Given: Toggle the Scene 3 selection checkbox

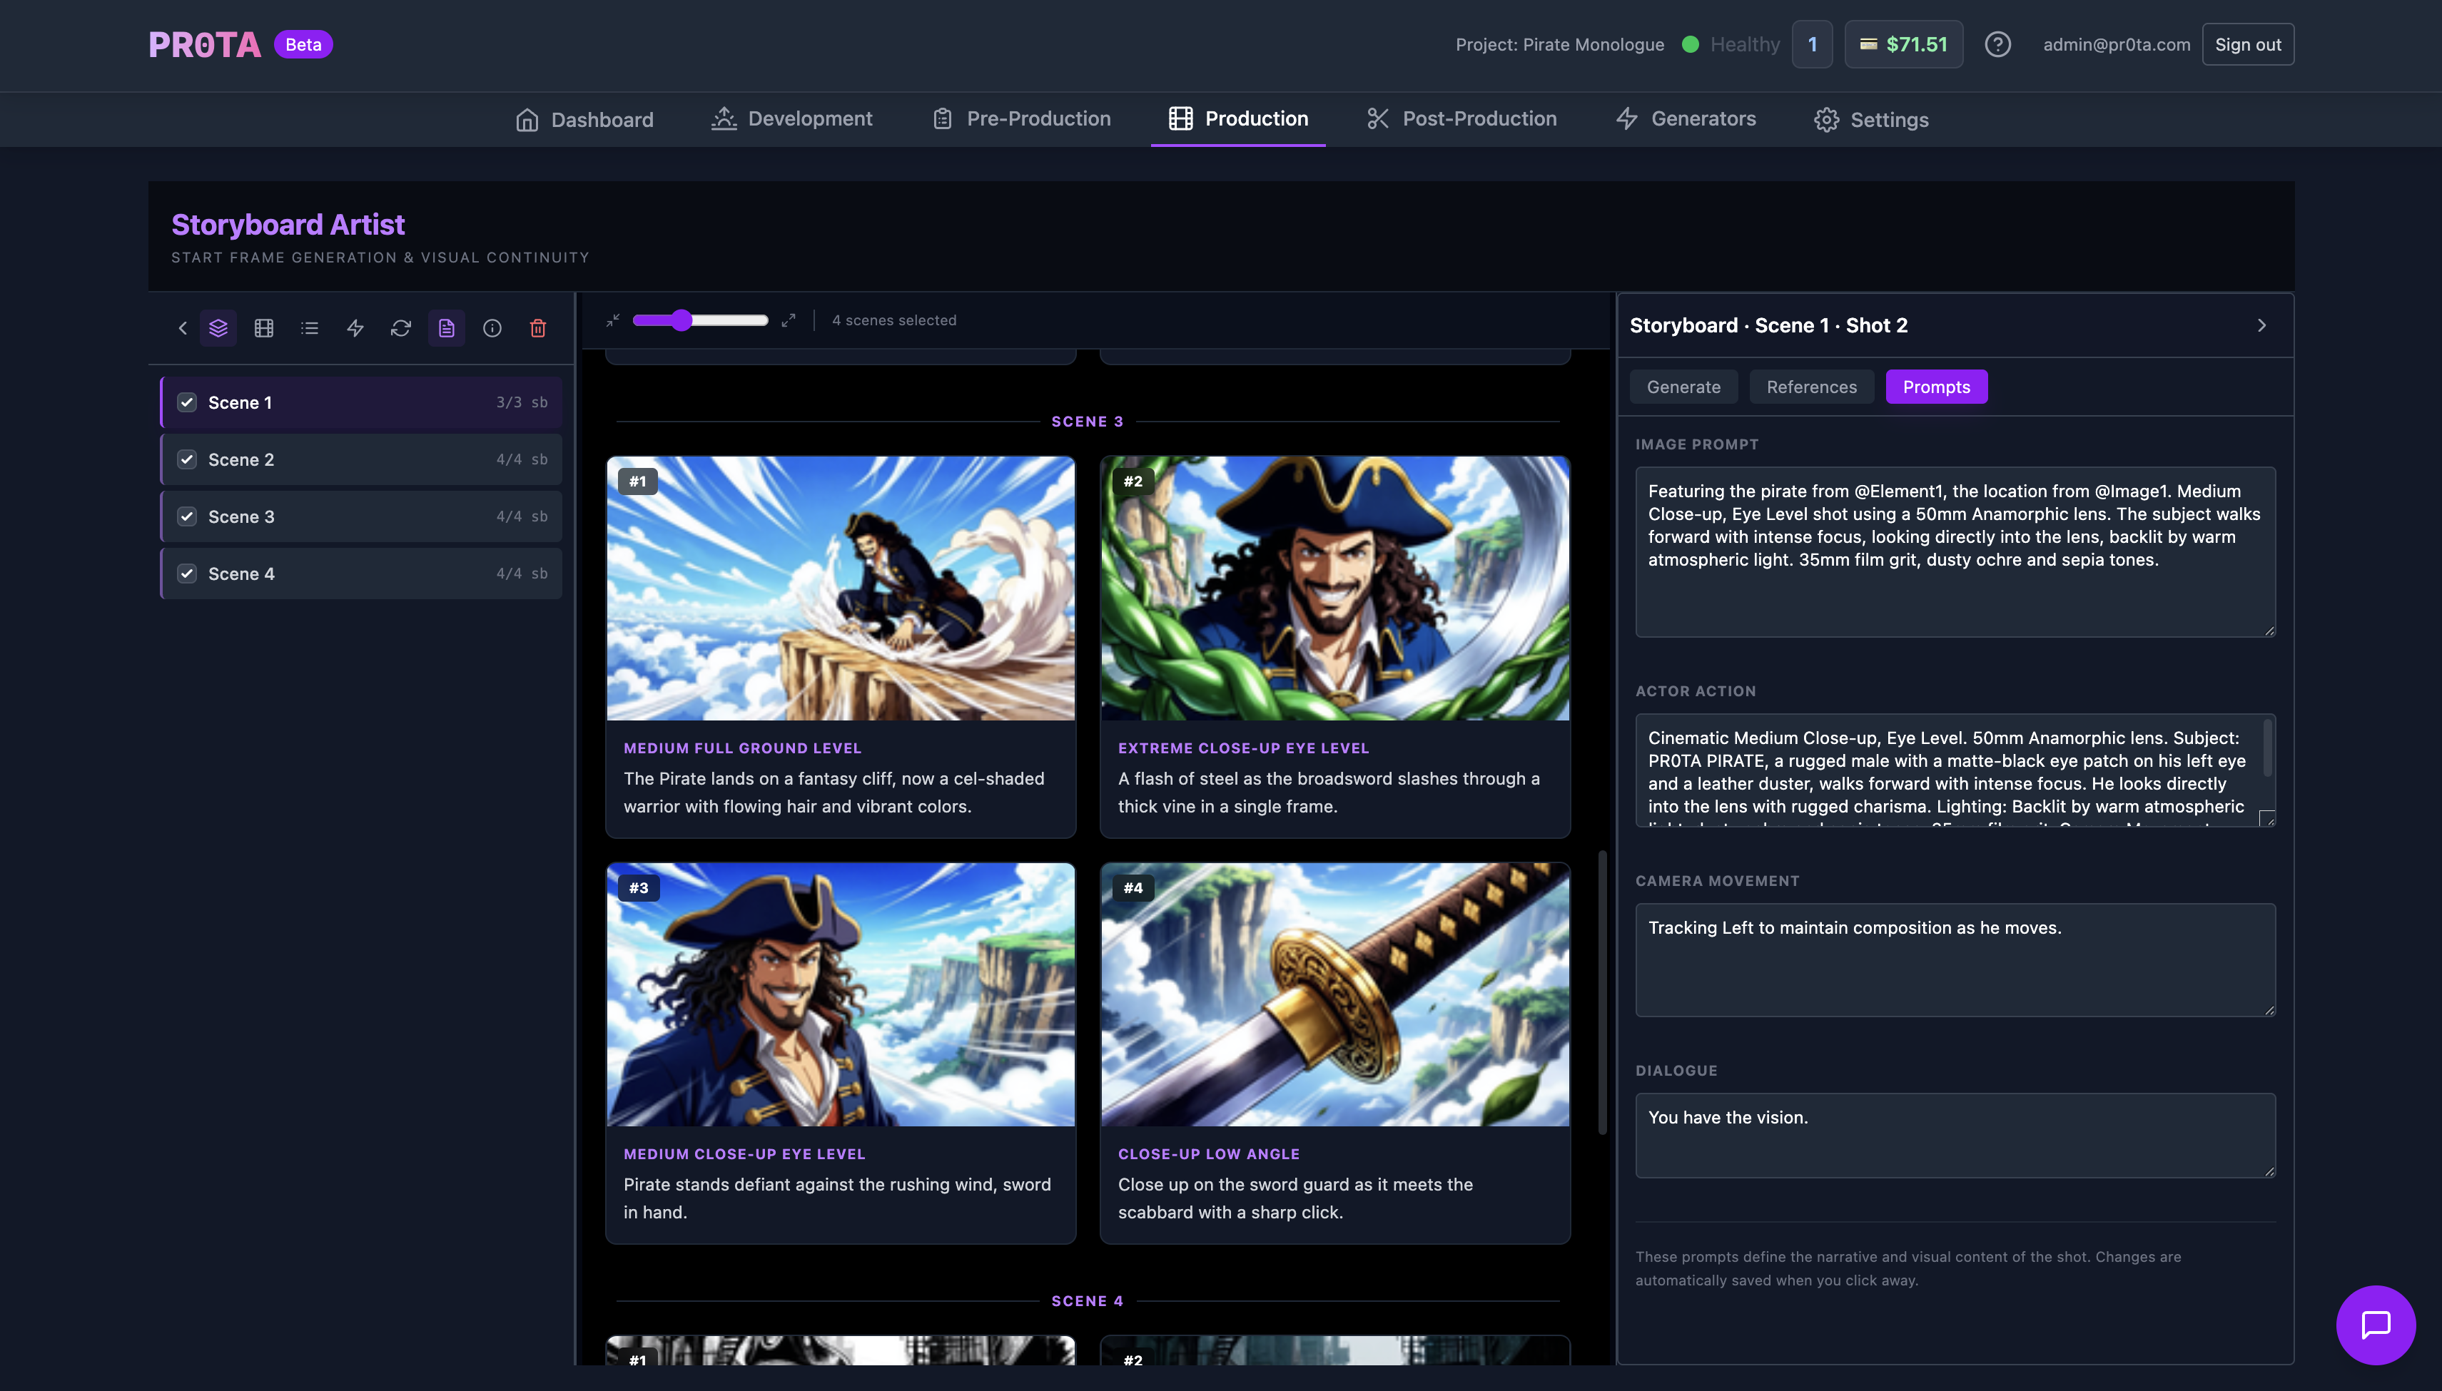Looking at the screenshot, I should [188, 516].
